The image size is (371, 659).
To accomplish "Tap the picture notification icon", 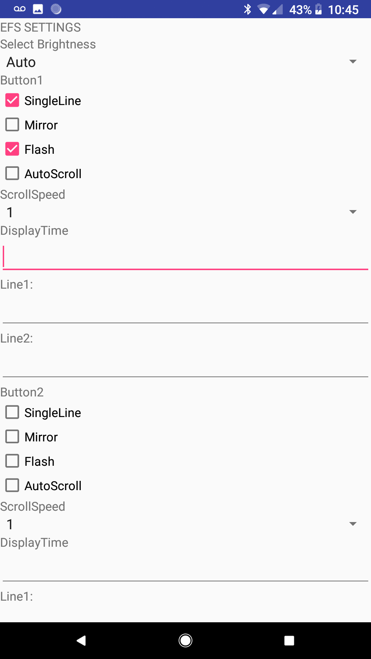I will pos(38,9).
